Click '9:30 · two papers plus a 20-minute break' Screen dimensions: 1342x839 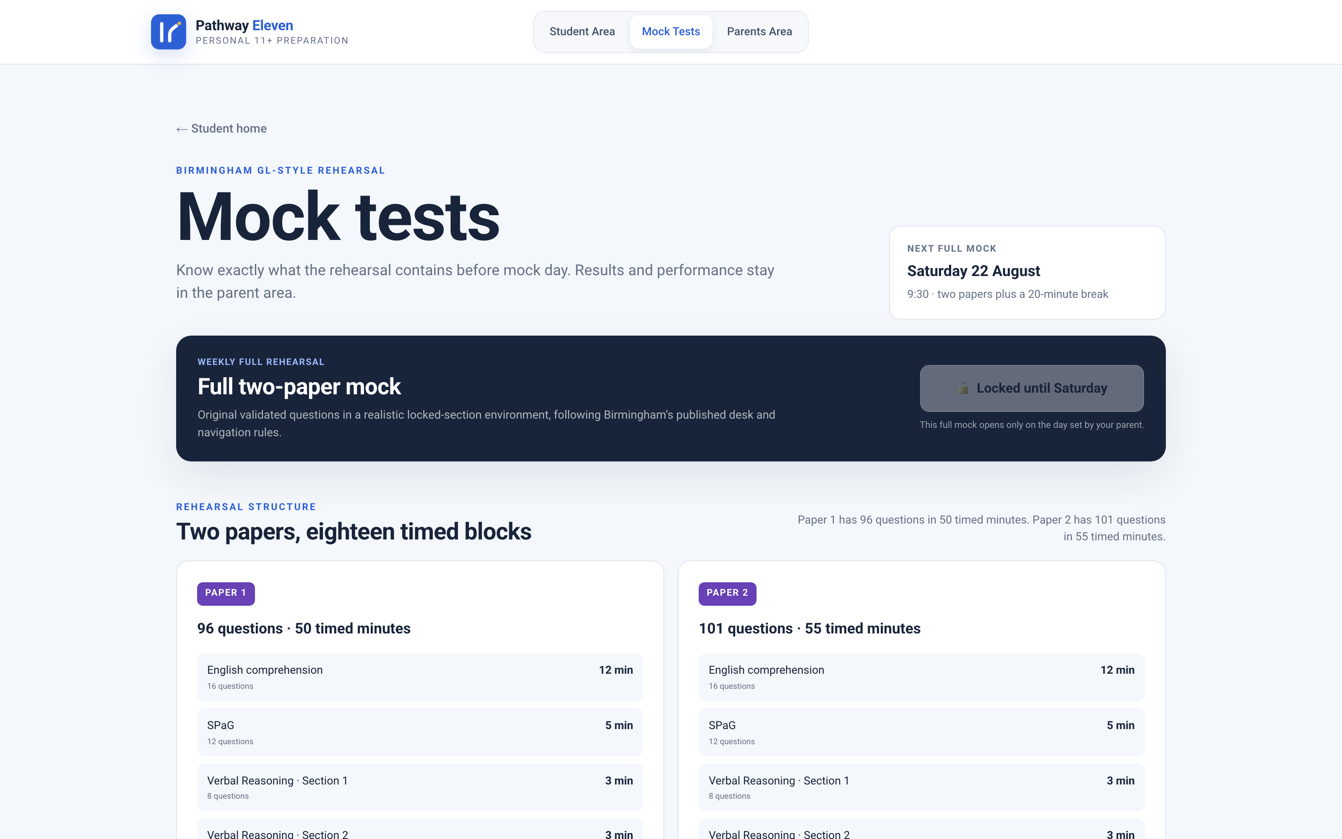click(1008, 294)
